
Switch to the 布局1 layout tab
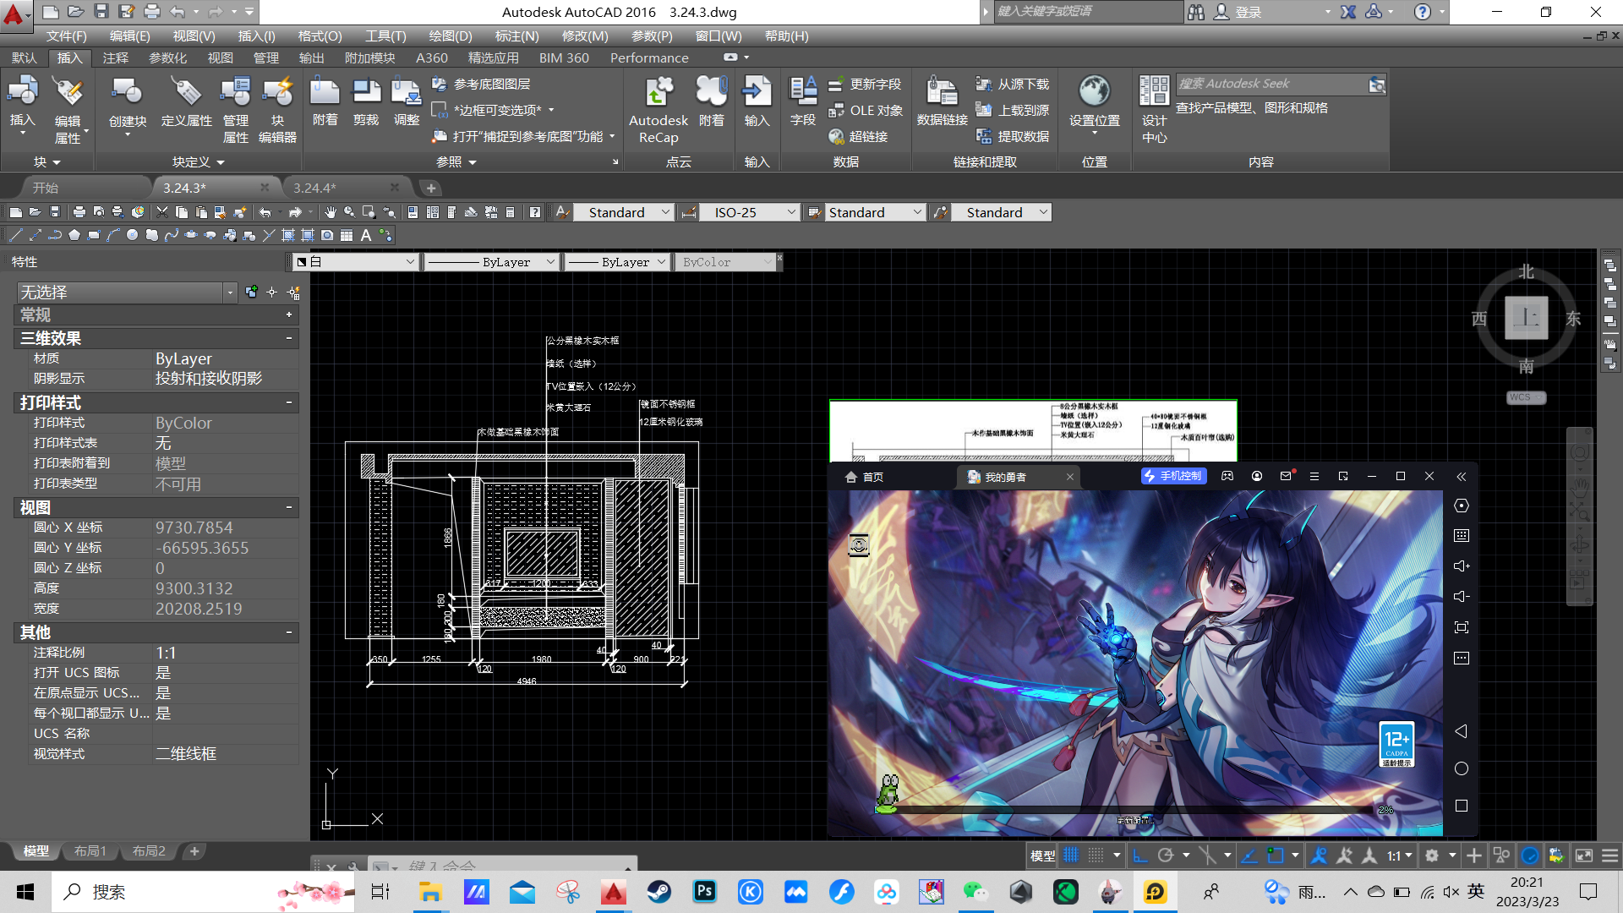point(90,851)
